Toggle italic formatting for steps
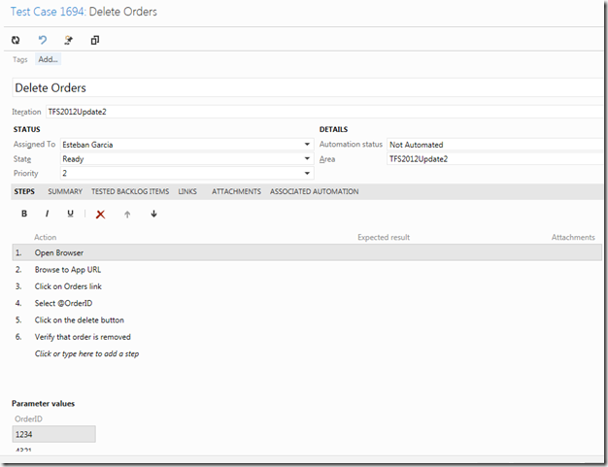This screenshot has height=467, width=608. 47,214
